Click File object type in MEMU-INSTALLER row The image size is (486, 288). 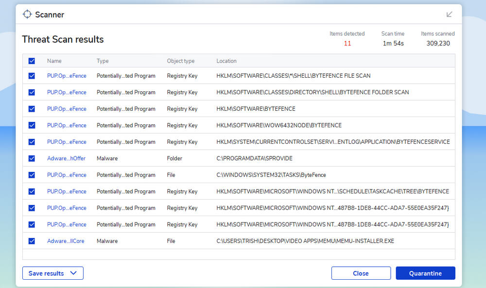(x=171, y=241)
